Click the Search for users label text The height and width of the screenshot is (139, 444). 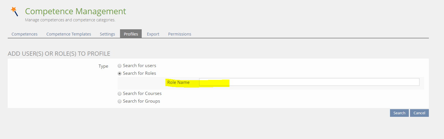(x=139, y=66)
